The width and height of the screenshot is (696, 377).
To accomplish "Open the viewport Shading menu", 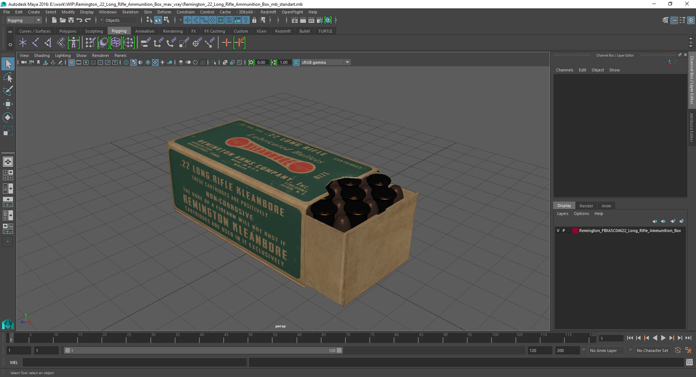I will (x=42, y=55).
